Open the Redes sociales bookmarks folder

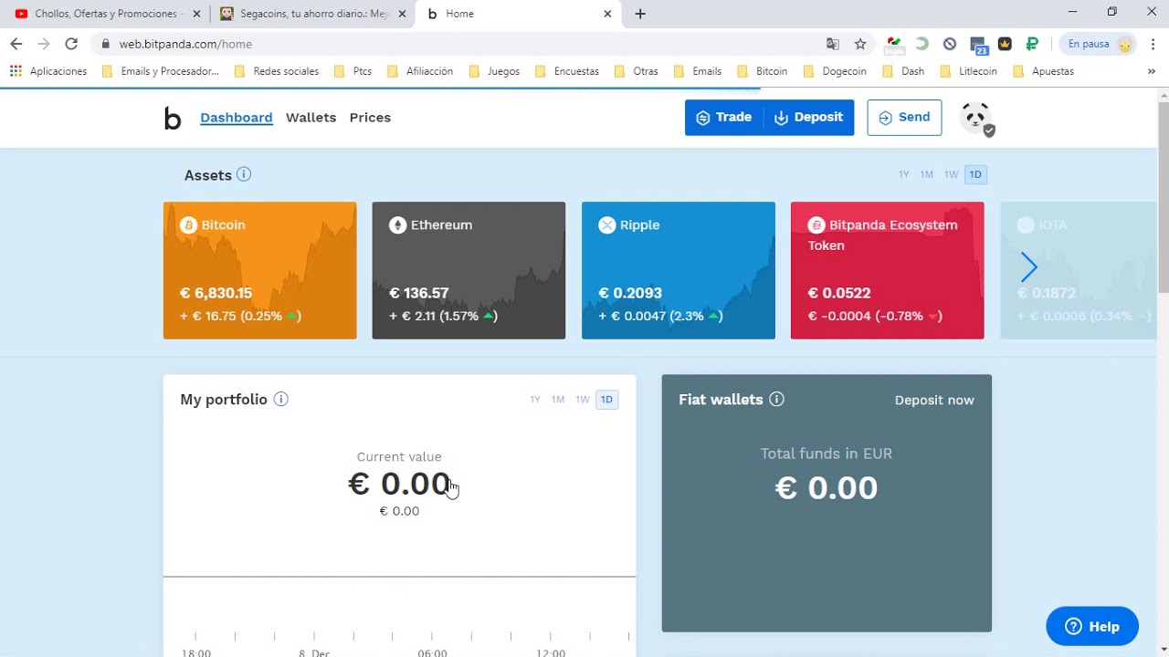point(277,71)
